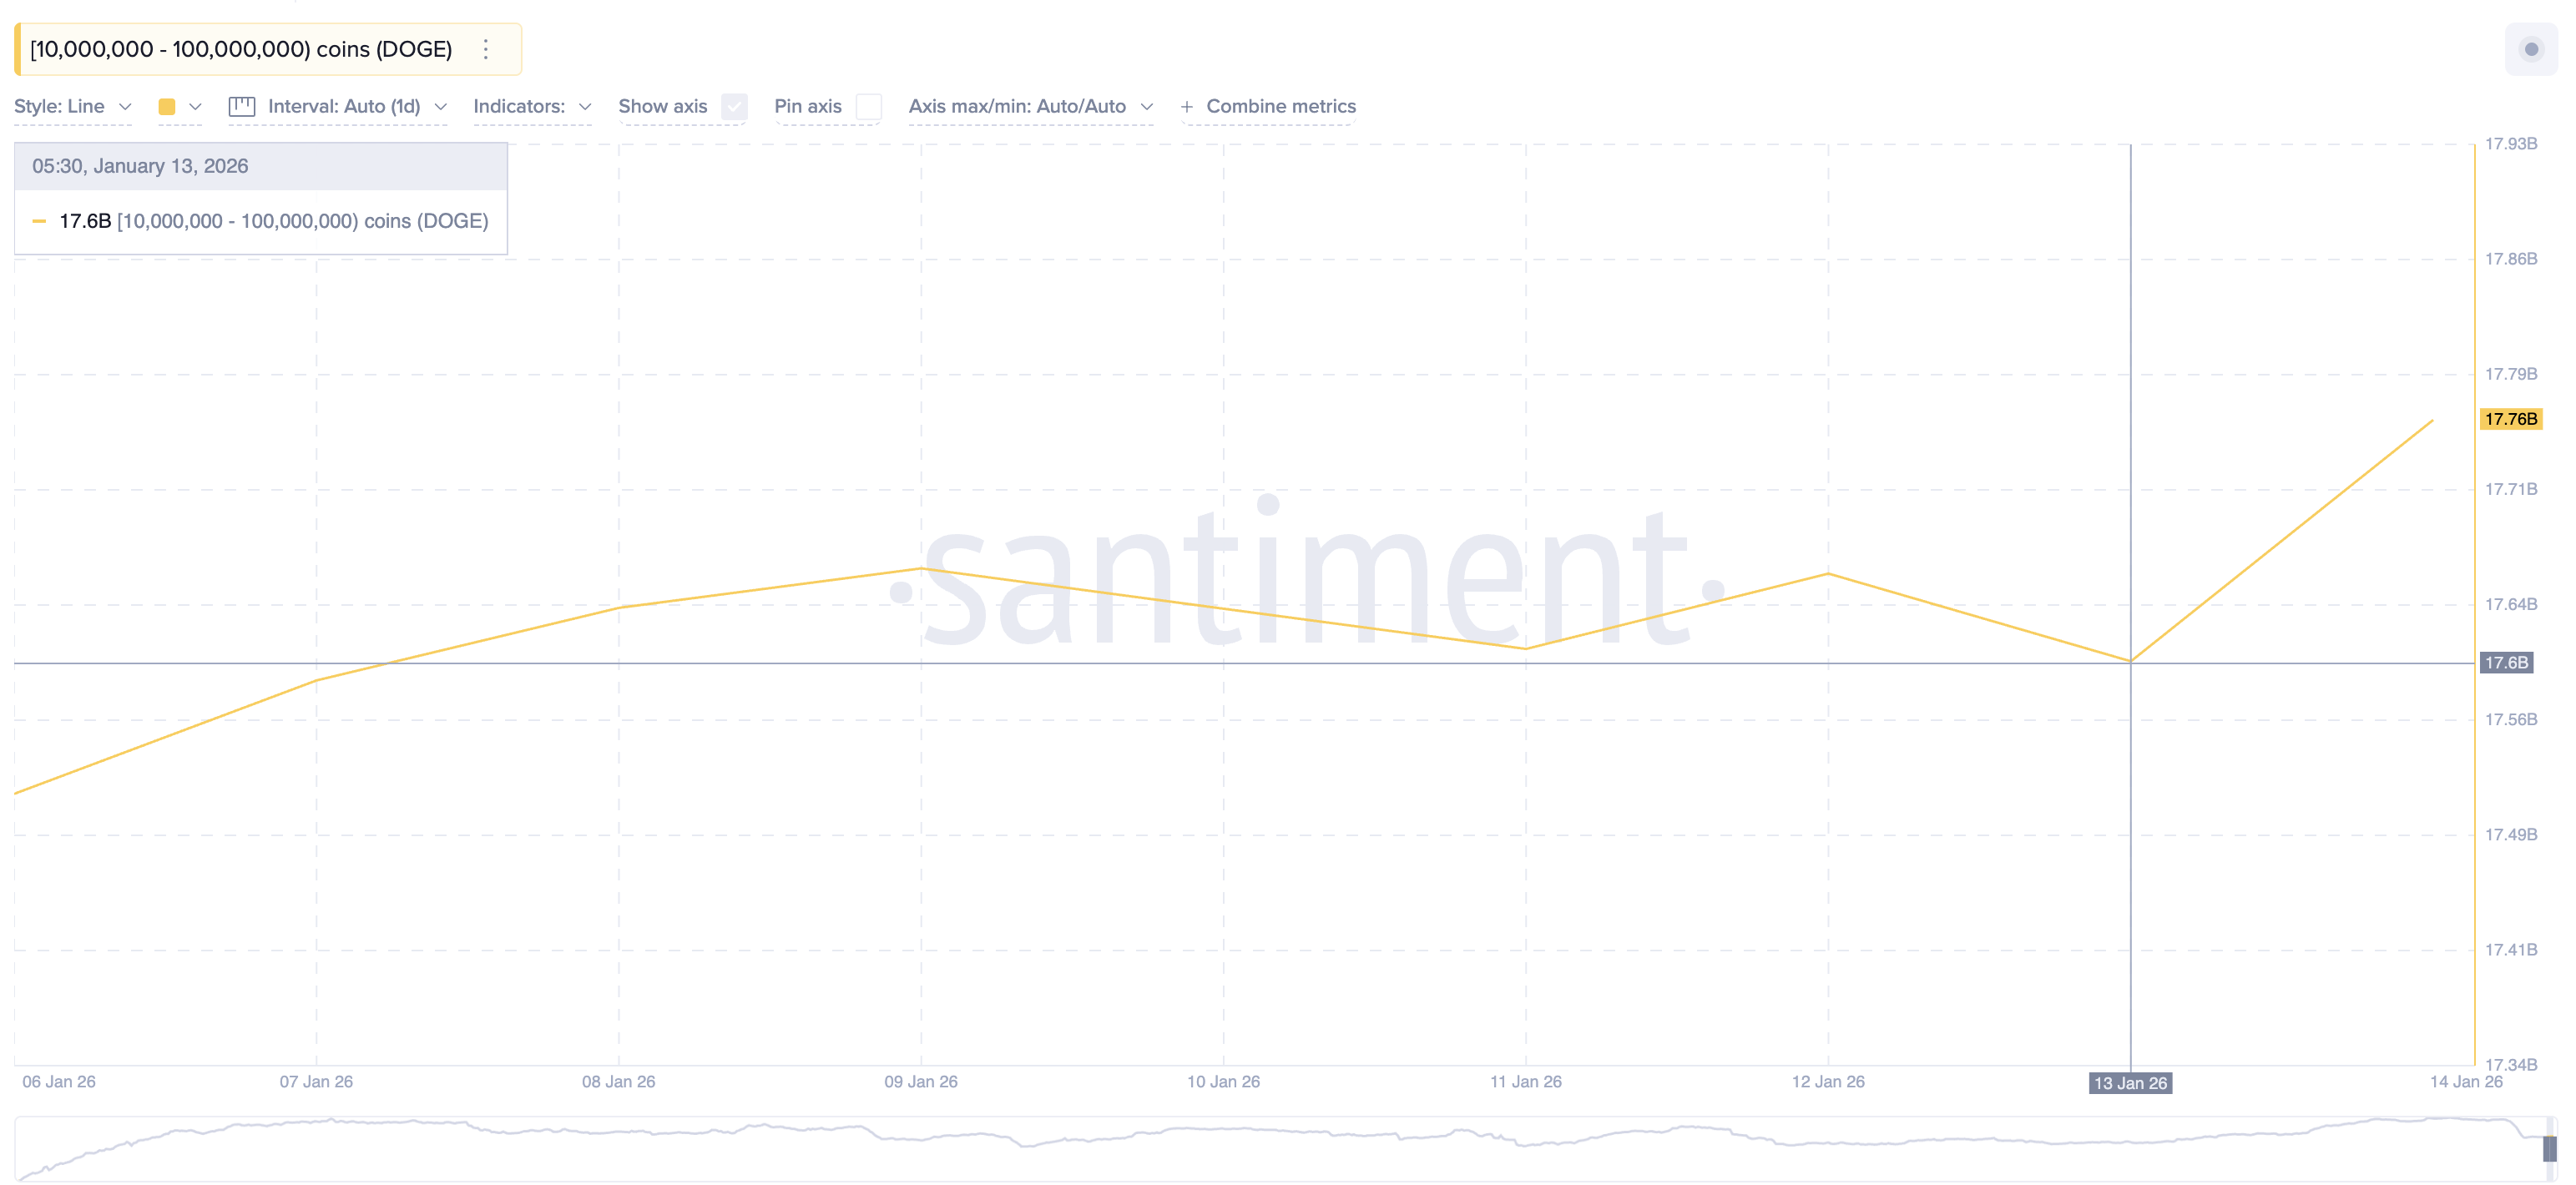Click the plus icon beside Combine metrics
Image resolution: width=2576 pixels, height=1185 pixels.
tap(1186, 107)
